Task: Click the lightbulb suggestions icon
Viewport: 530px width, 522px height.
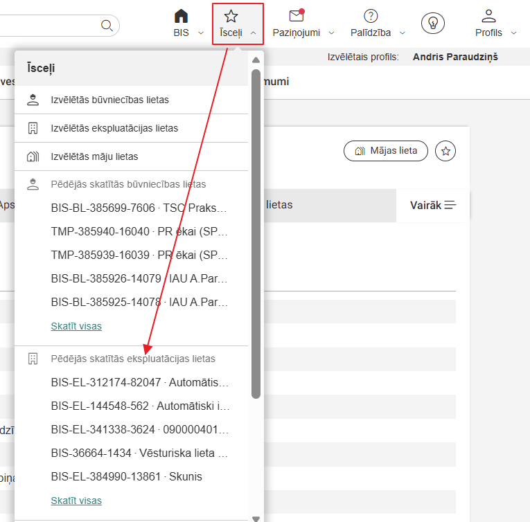Action: click(433, 23)
